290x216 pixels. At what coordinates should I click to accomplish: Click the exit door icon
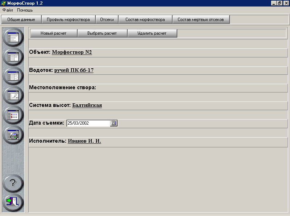(13, 202)
